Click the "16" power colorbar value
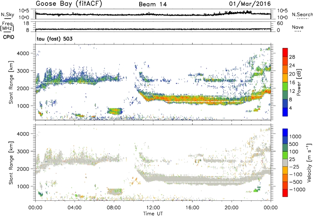313x216 pixels. [292, 83]
